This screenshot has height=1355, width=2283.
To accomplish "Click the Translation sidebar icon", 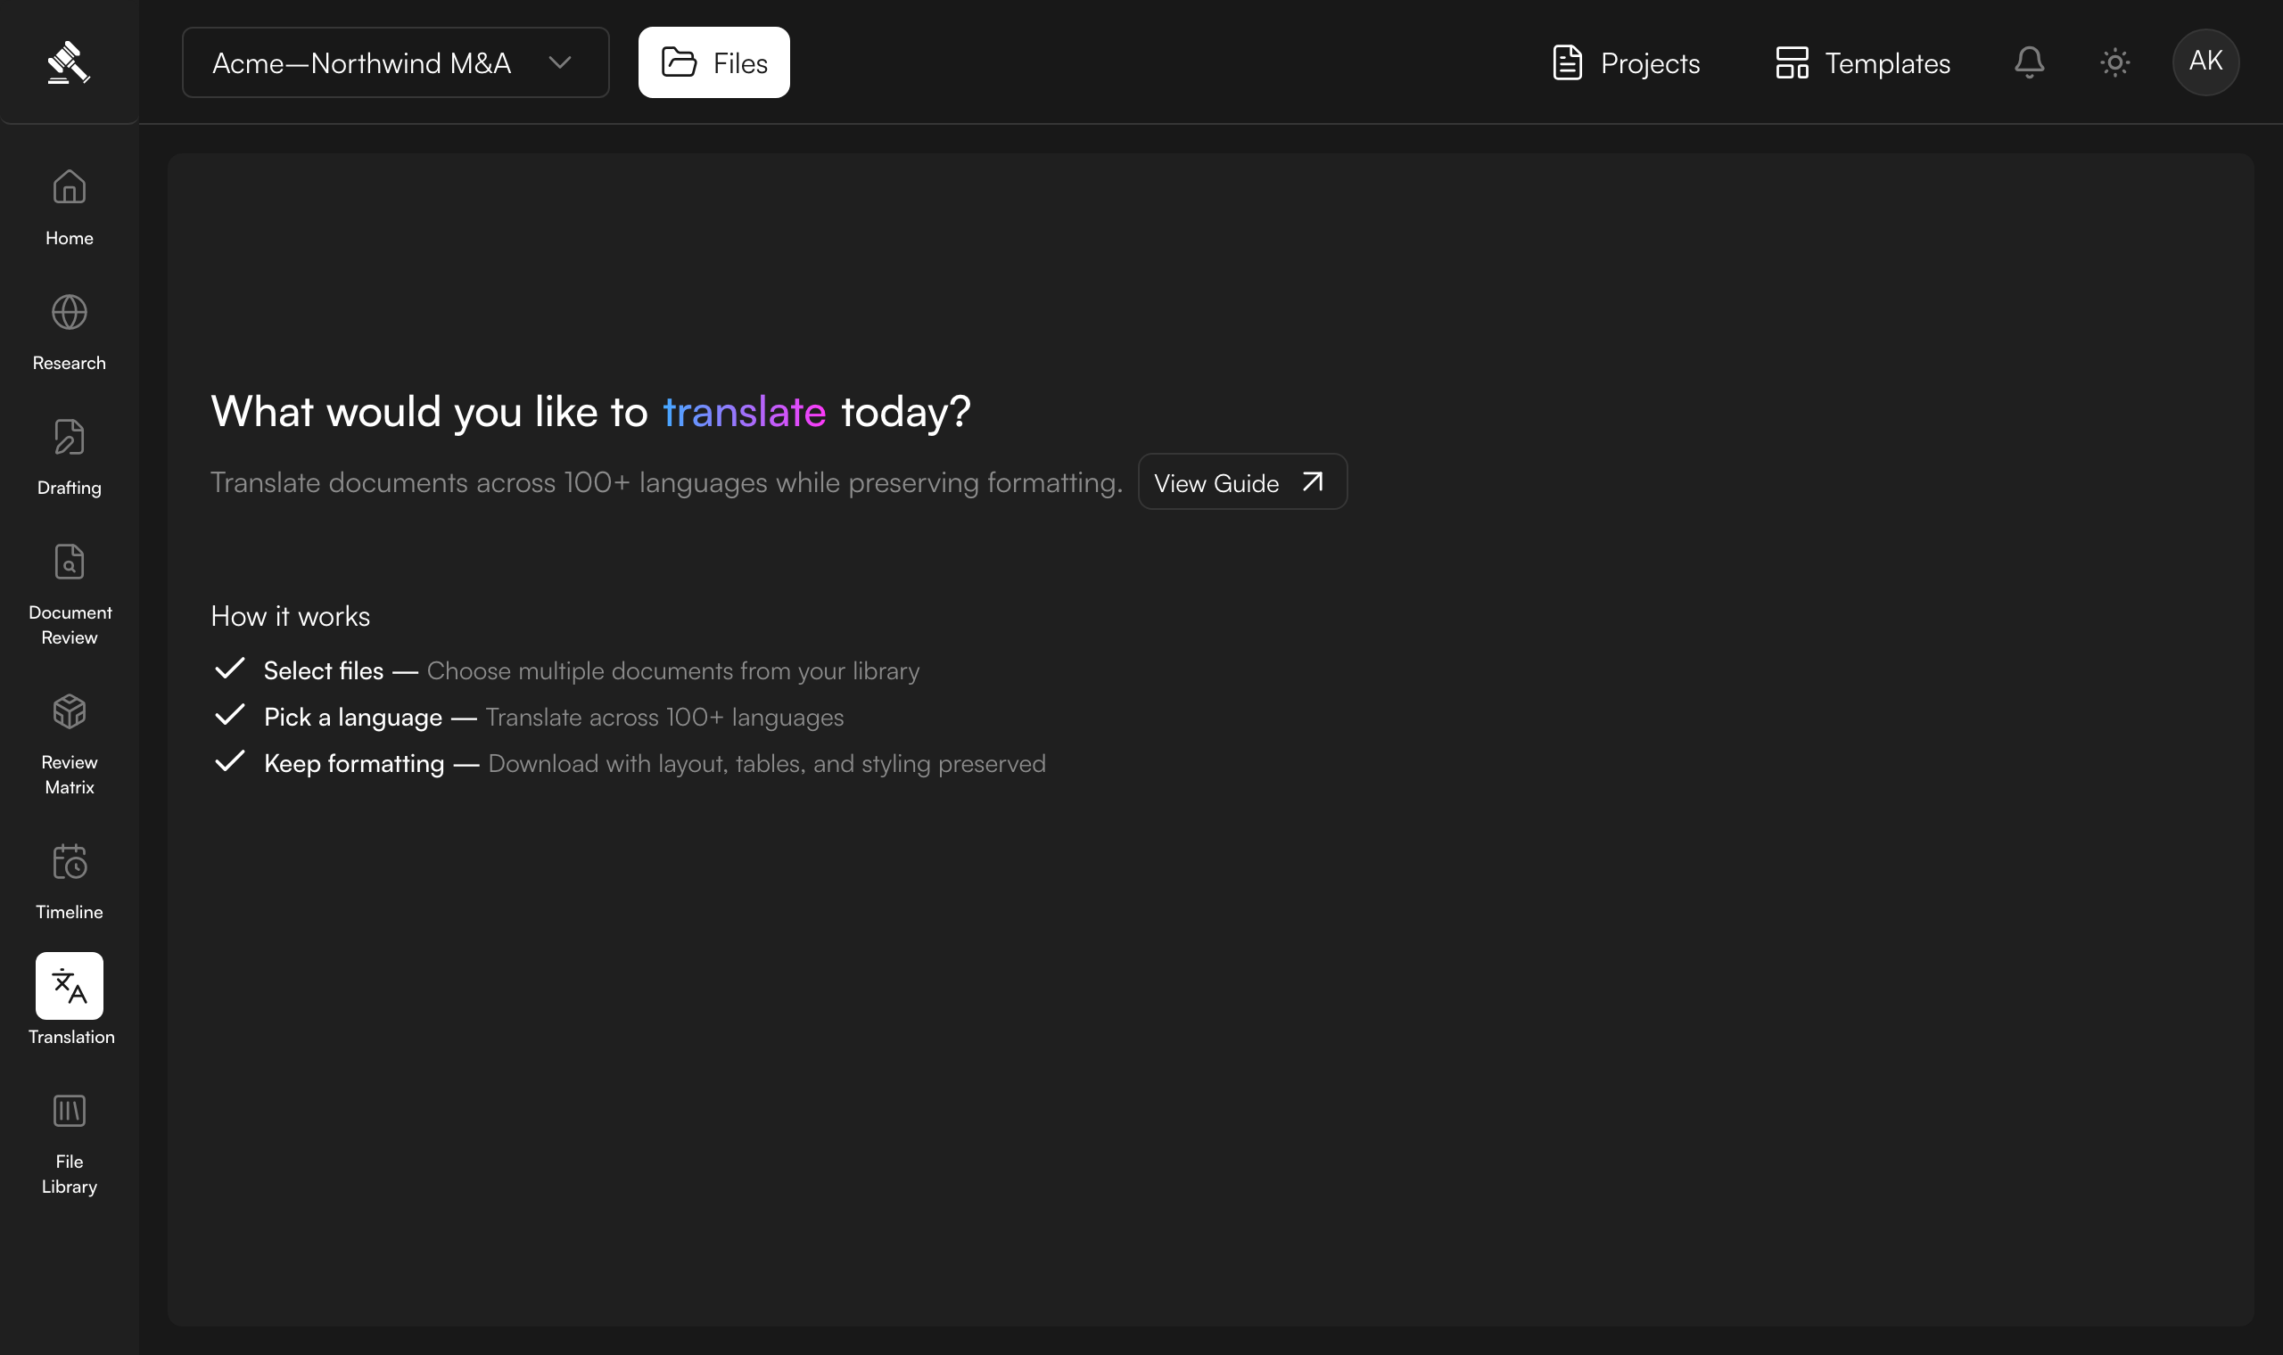I will point(70,986).
